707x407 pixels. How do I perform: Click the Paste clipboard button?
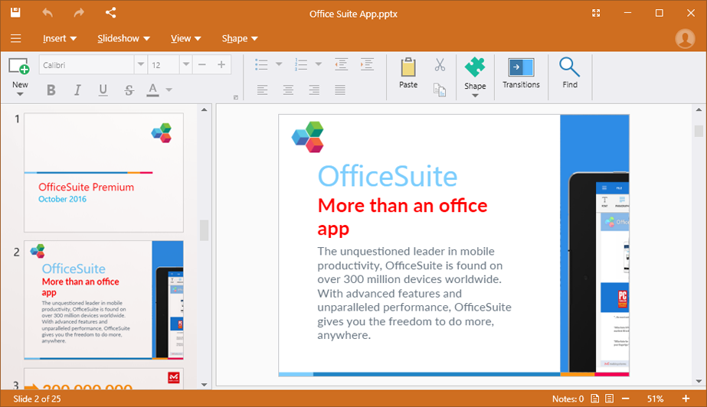408,73
